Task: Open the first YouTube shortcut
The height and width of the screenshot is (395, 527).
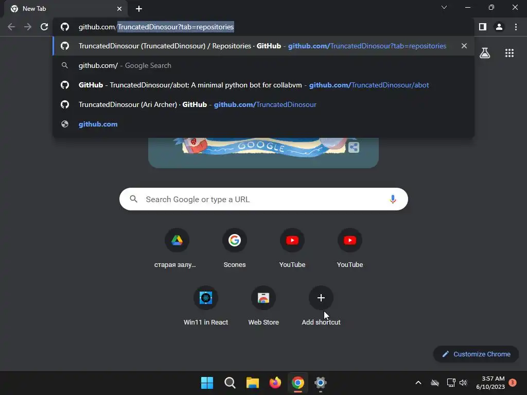Action: click(x=292, y=247)
